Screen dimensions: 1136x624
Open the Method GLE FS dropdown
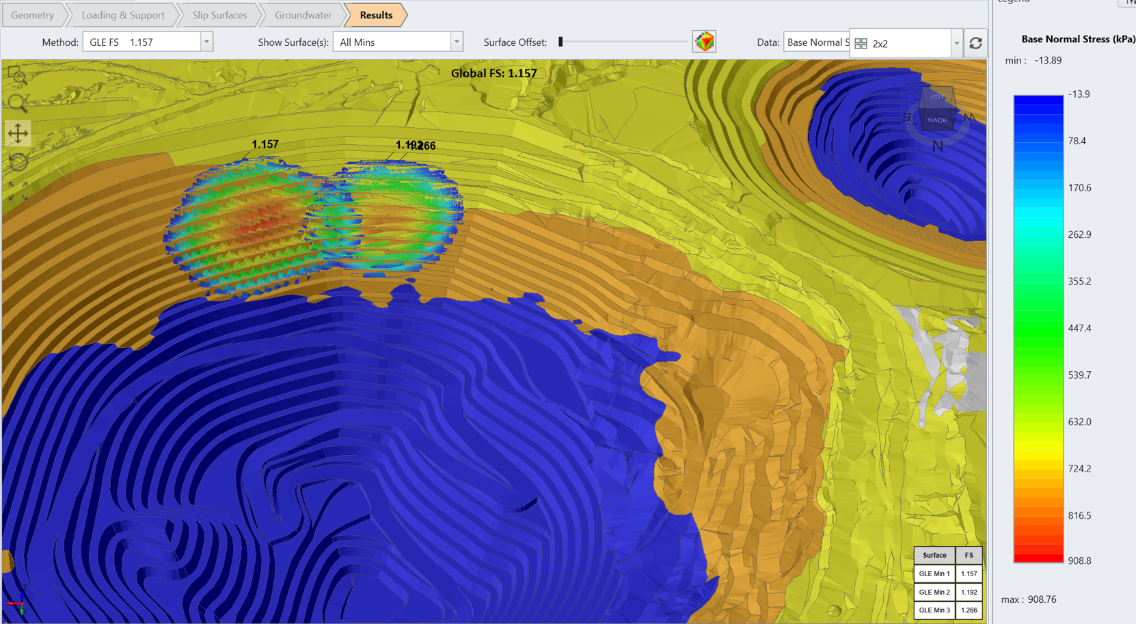point(206,42)
